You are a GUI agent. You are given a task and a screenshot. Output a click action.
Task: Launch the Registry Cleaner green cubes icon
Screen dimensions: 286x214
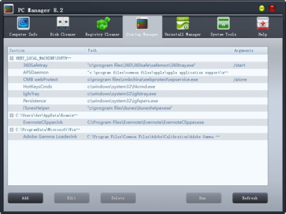[103, 24]
